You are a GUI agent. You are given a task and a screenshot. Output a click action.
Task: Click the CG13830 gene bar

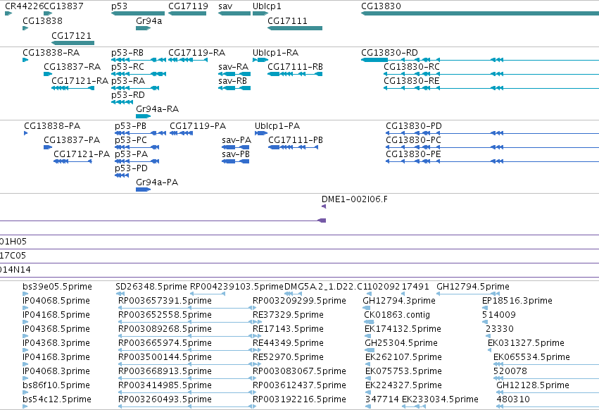click(x=480, y=13)
